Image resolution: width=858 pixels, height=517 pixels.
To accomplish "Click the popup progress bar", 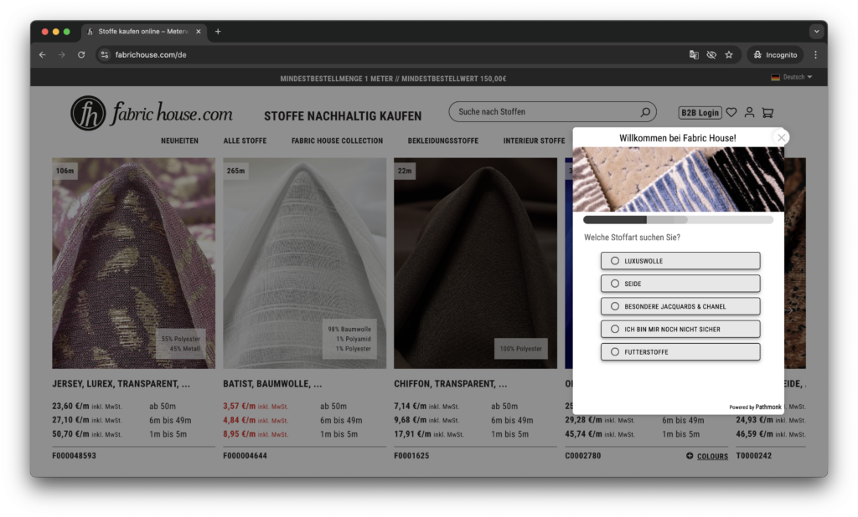I will tap(680, 219).
